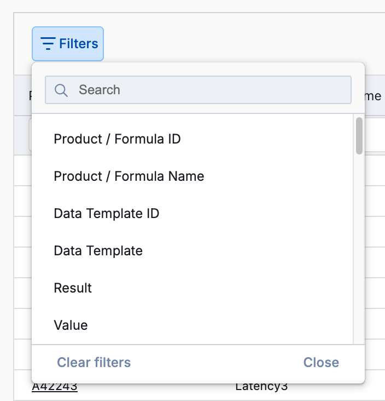Image resolution: width=385 pixels, height=401 pixels.
Task: Choose the Result filter option
Action: (x=73, y=288)
